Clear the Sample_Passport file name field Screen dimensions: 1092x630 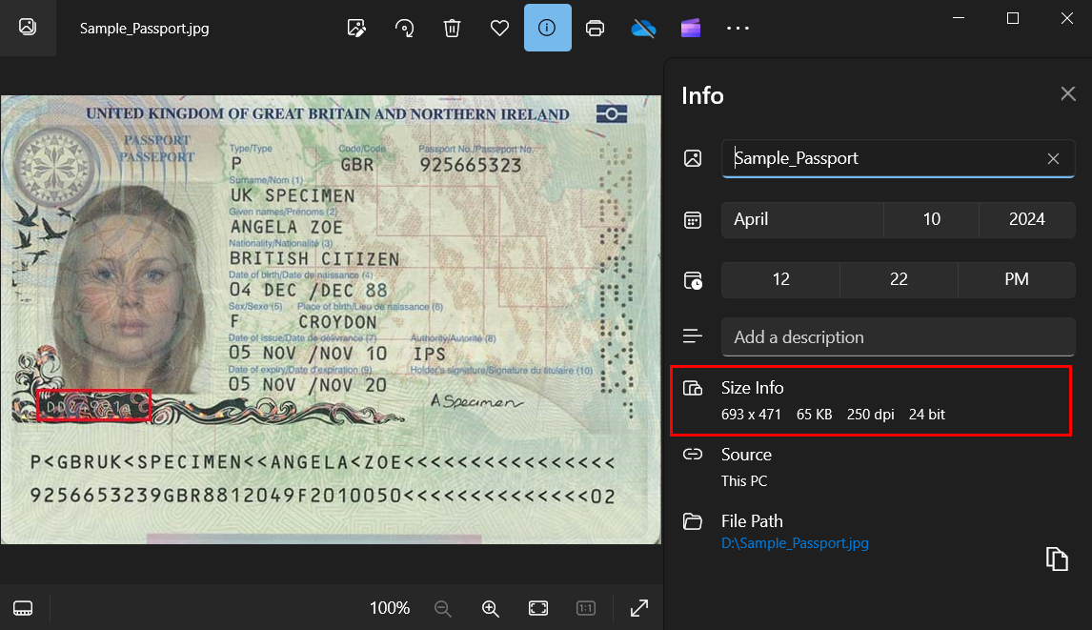(x=1053, y=158)
